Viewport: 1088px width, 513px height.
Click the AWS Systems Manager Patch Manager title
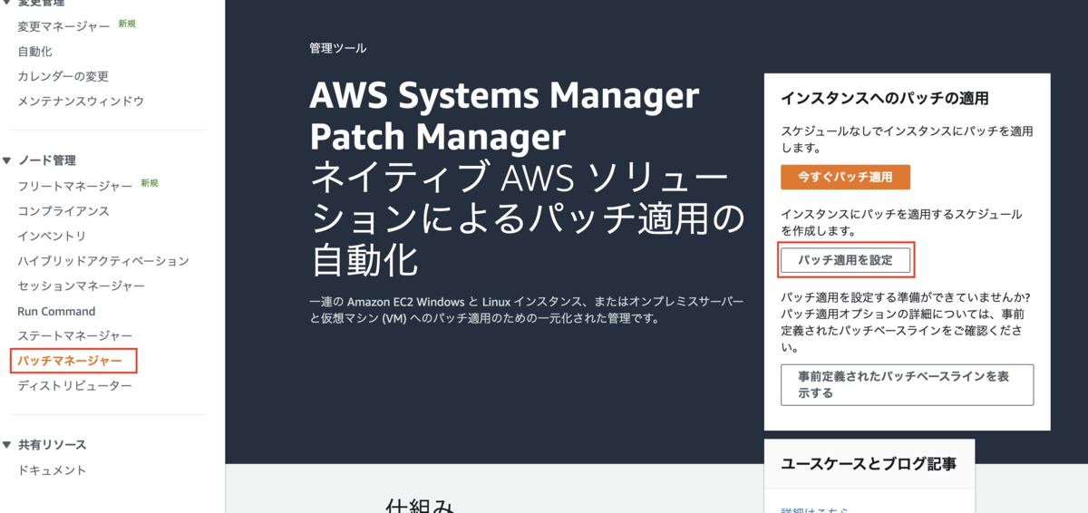coord(504,116)
